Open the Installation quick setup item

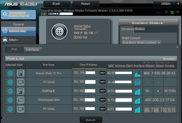(18, 14)
